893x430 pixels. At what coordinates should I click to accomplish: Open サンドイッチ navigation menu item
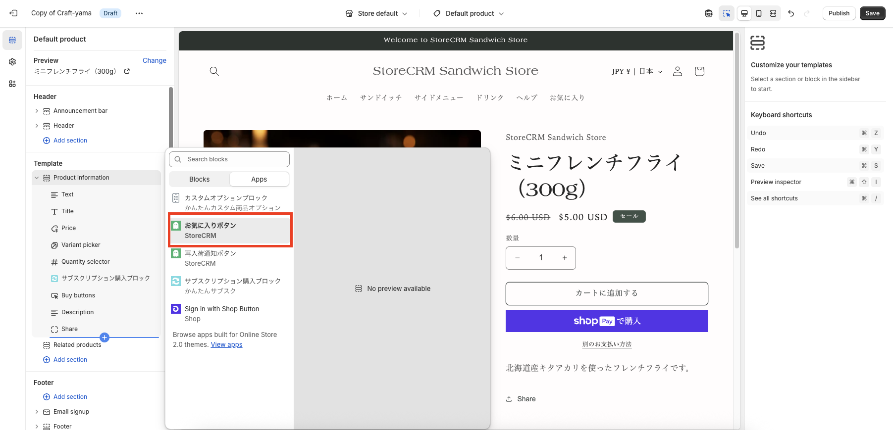(381, 98)
